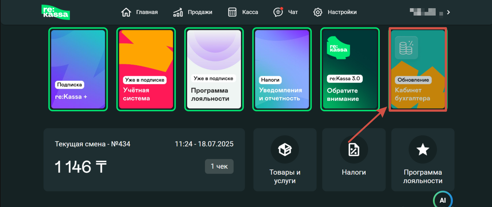Click the Подписка badge on first card
Viewport: 492px width, 207px height.
pyautogui.click(x=69, y=85)
